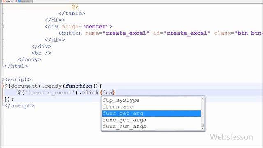Click the }); closing line
Image resolution: width=263 pixels, height=148 pixels.
9,99
